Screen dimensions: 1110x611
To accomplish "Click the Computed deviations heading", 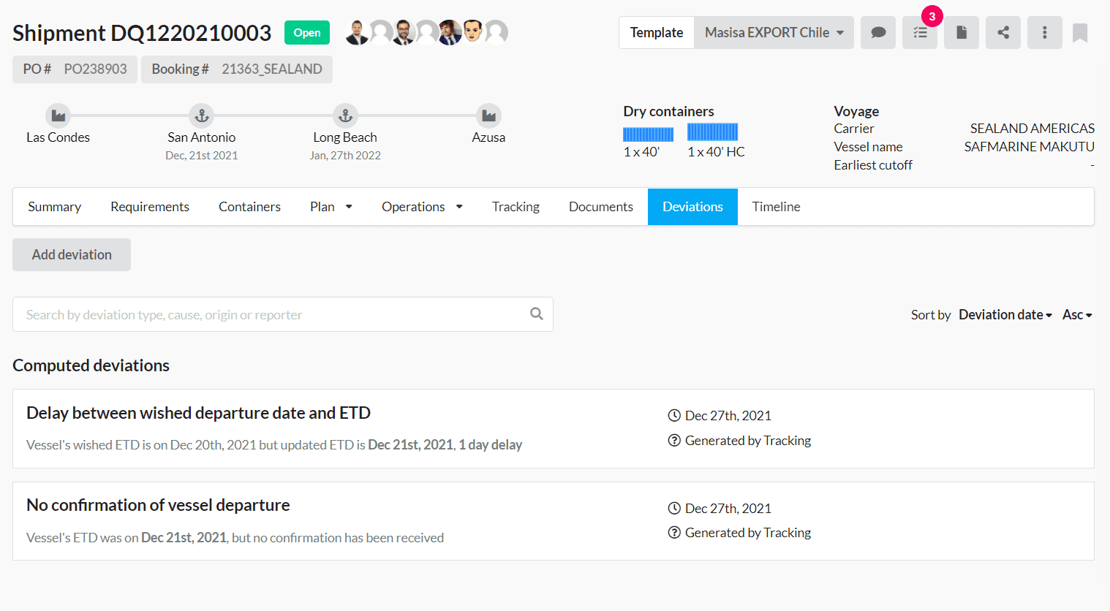I will 91,365.
